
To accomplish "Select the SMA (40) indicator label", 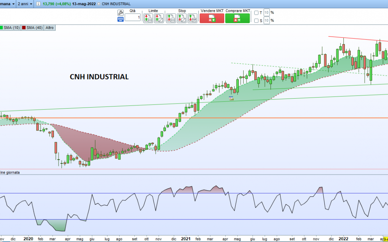I will pos(34,28).
